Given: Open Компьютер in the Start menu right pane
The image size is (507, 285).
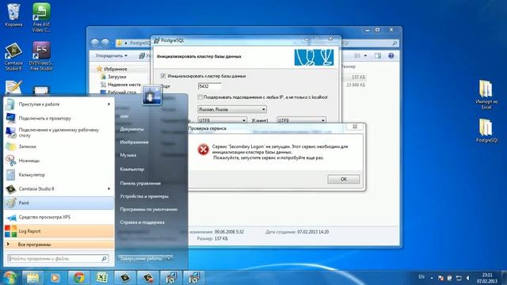Looking at the screenshot, I should coord(132,169).
